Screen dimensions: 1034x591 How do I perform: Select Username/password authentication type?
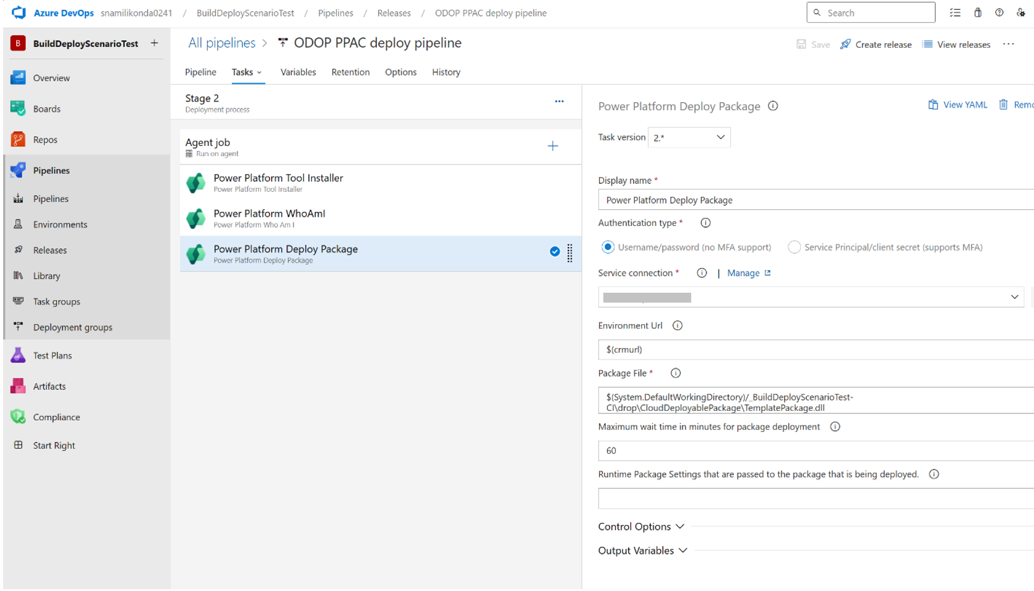point(608,247)
